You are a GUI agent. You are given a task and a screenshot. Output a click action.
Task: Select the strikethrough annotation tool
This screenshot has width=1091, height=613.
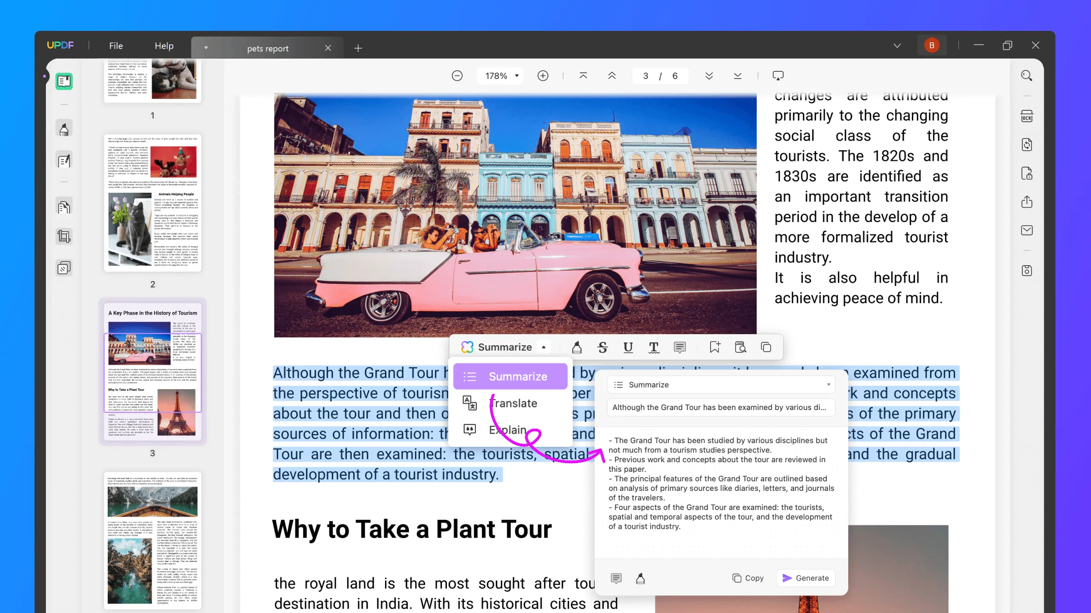[x=602, y=346]
